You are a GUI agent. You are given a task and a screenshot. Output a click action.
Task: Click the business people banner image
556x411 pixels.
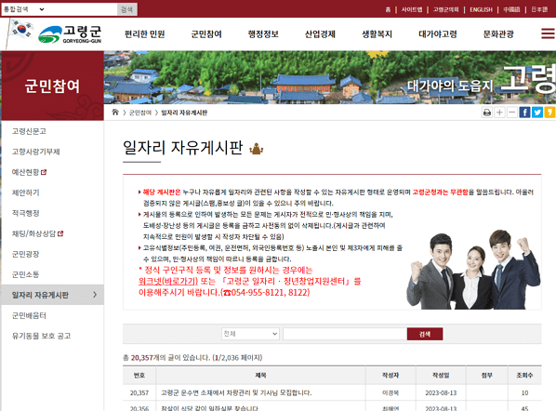473,270
